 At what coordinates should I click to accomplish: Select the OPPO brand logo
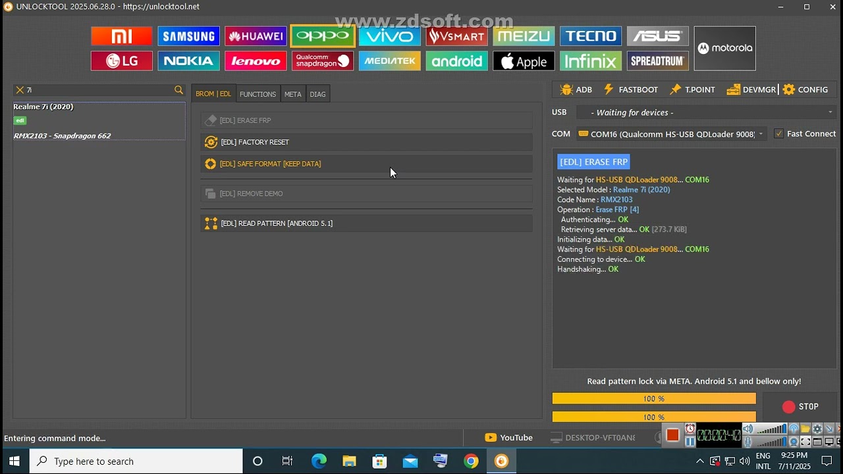click(x=323, y=36)
